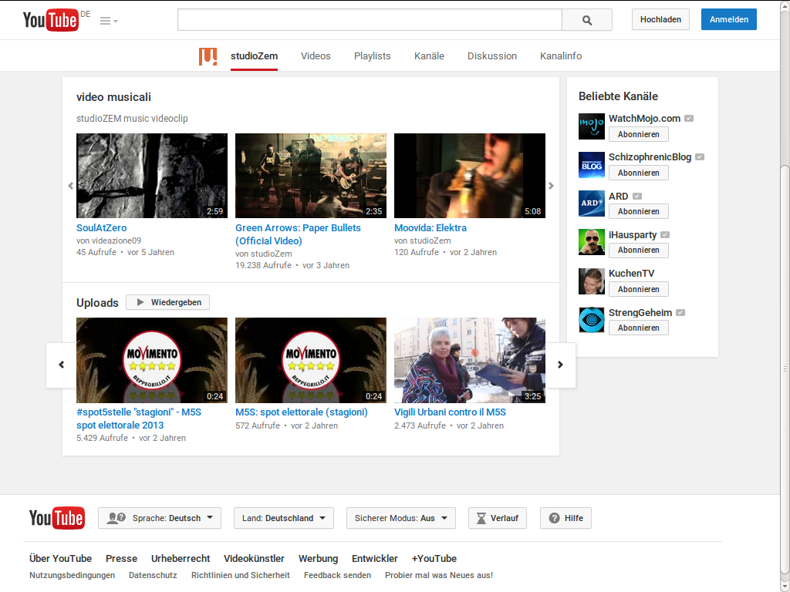Open the Land: Deutschland dropdown
Viewport: 790px width, 592px height.
283,518
